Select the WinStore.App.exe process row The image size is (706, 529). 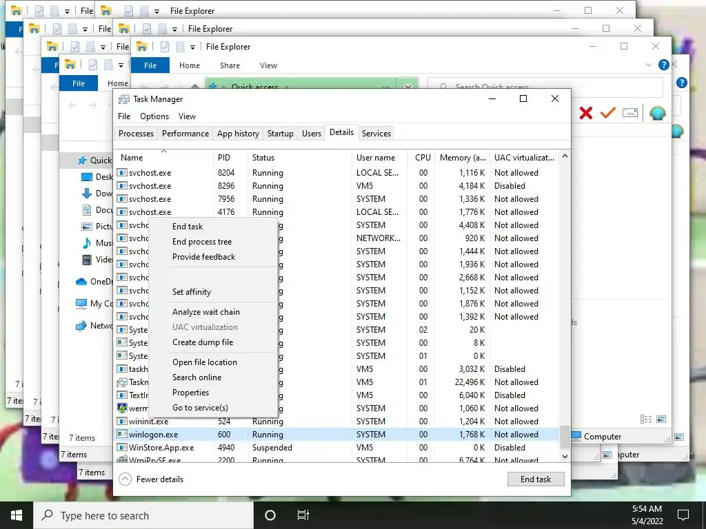pos(336,448)
